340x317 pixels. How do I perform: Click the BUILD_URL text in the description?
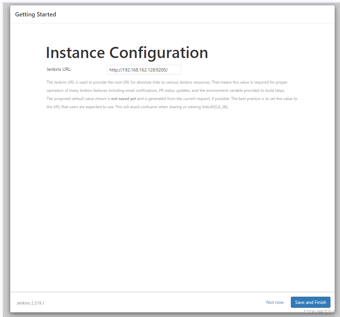click(x=219, y=107)
